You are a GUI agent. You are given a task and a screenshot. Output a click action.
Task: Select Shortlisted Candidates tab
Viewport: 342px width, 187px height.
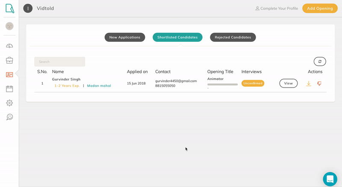pyautogui.click(x=177, y=37)
